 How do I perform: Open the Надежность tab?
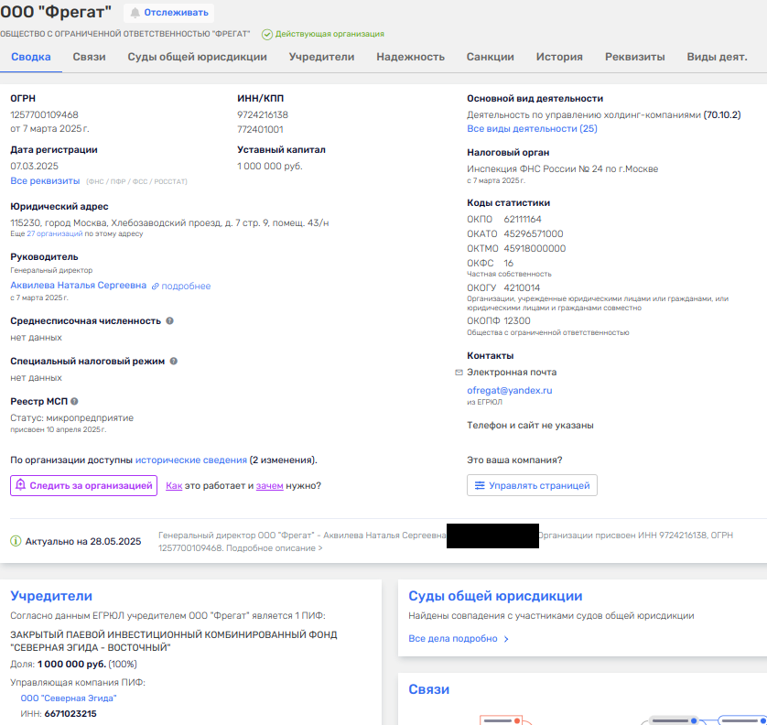[x=410, y=57]
